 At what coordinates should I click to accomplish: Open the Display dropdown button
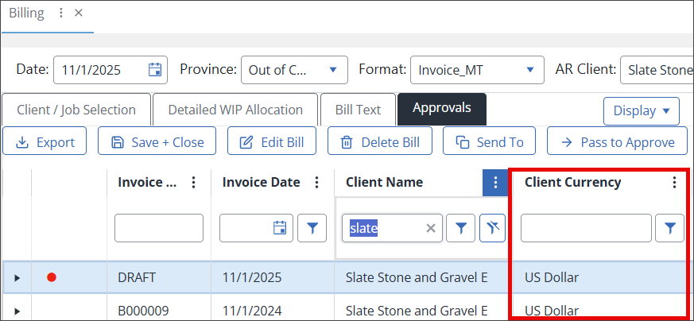[642, 111]
